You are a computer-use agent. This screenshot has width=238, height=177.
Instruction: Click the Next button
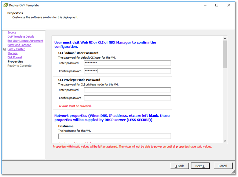click(x=200, y=166)
